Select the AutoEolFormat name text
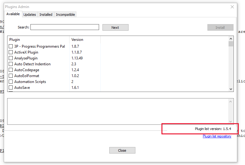This screenshot has height=165, width=245. (x=27, y=76)
